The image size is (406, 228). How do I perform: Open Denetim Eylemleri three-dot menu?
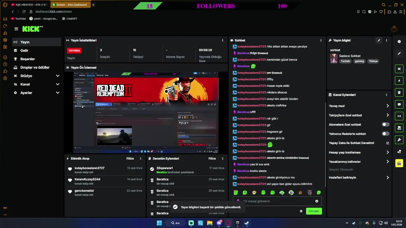(x=222, y=158)
